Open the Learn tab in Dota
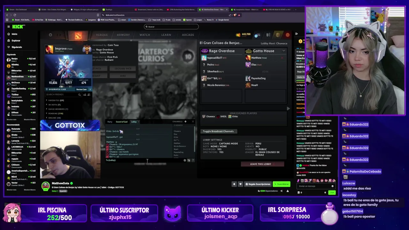 (x=166, y=35)
